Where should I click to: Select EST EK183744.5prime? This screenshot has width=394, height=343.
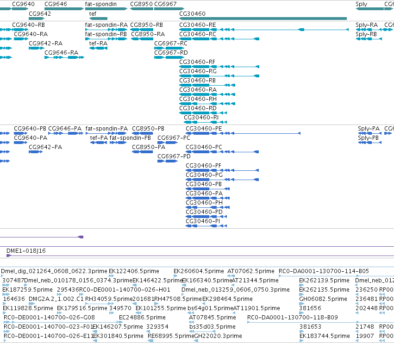click(x=325, y=336)
